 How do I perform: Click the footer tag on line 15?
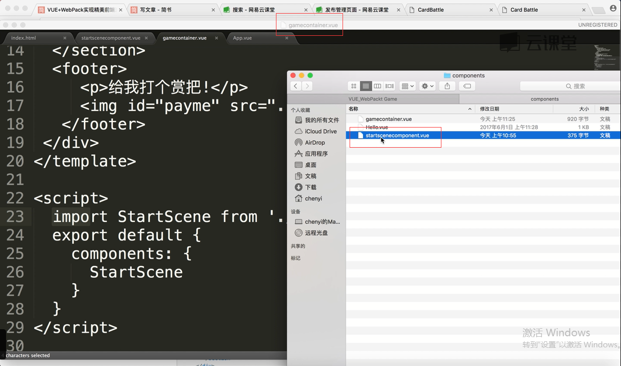(x=89, y=69)
